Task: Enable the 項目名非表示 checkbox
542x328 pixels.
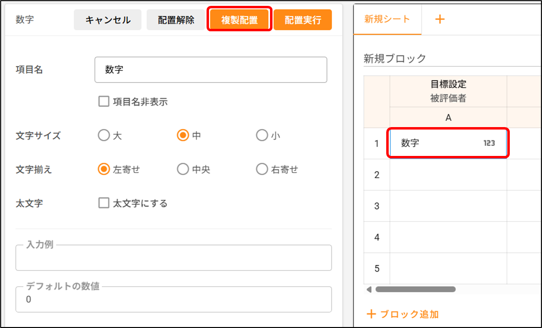Action: pyautogui.click(x=104, y=102)
